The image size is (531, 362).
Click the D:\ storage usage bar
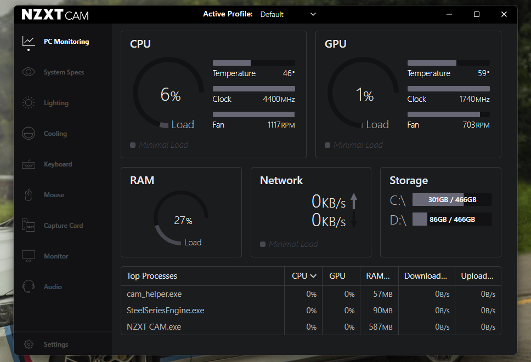pos(452,219)
